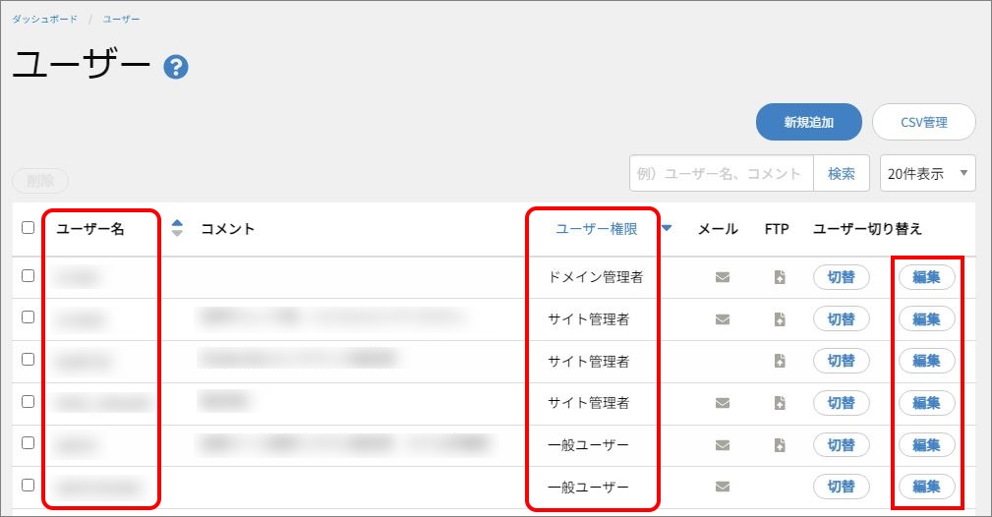Click FTP icon in first サイト管理者 row
Screen dimensions: 992x517
780,319
